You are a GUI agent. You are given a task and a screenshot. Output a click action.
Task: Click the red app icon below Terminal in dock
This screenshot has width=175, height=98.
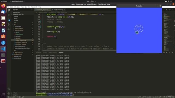[3, 61]
